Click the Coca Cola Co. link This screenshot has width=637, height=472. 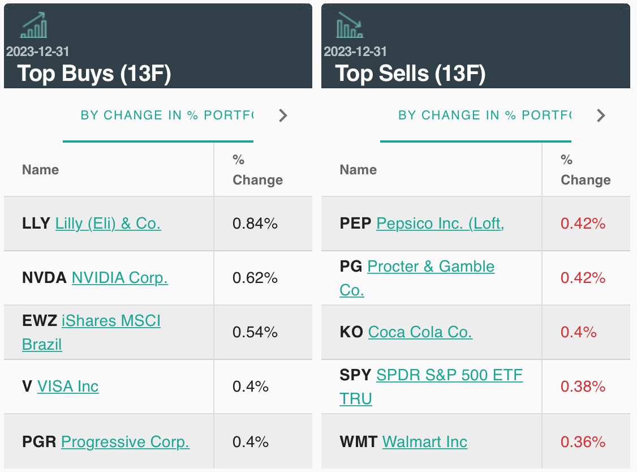pyautogui.click(x=420, y=332)
